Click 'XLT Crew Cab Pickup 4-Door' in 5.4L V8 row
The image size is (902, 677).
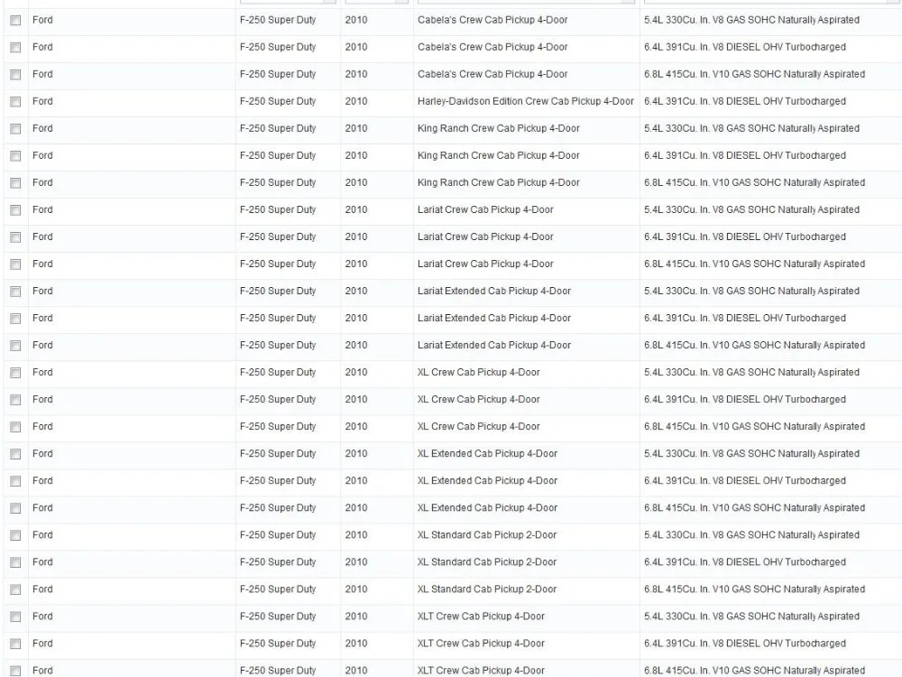point(481,616)
